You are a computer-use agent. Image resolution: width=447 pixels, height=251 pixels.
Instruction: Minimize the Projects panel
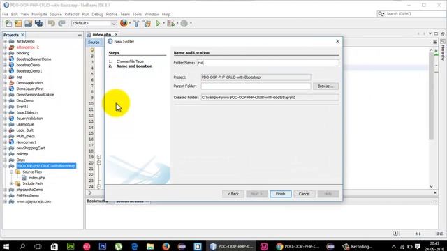(80, 35)
